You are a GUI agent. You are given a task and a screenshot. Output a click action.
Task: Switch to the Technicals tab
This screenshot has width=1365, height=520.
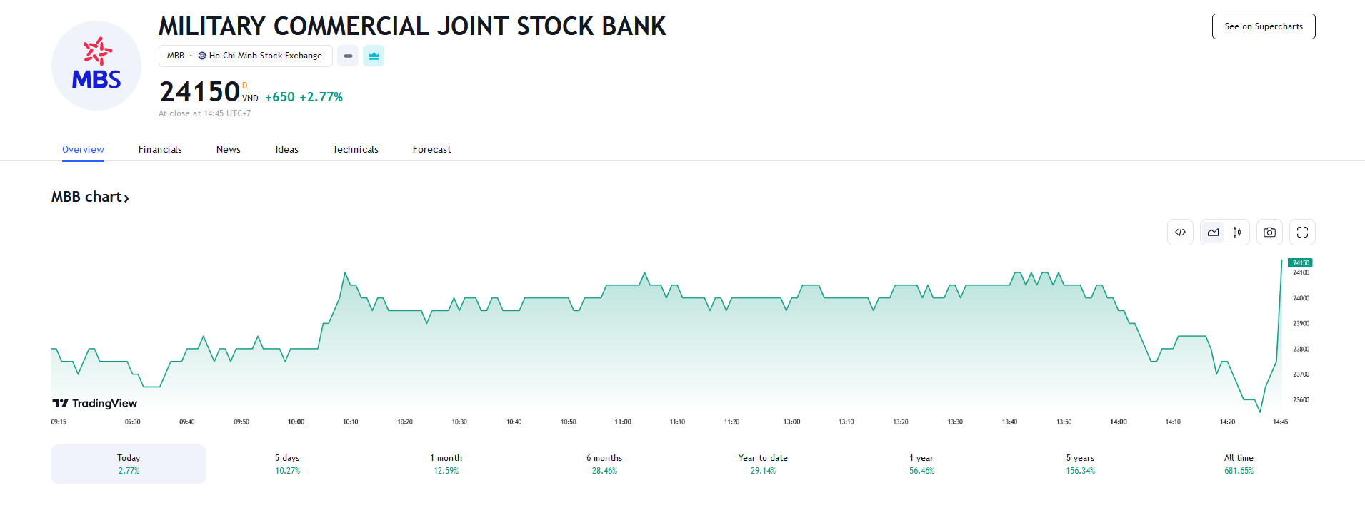coord(355,149)
